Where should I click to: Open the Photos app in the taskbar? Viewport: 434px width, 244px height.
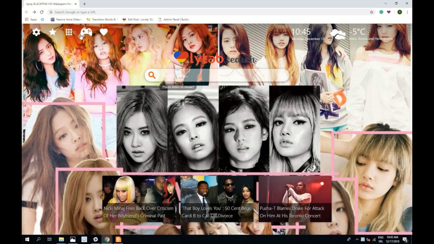[73, 239]
